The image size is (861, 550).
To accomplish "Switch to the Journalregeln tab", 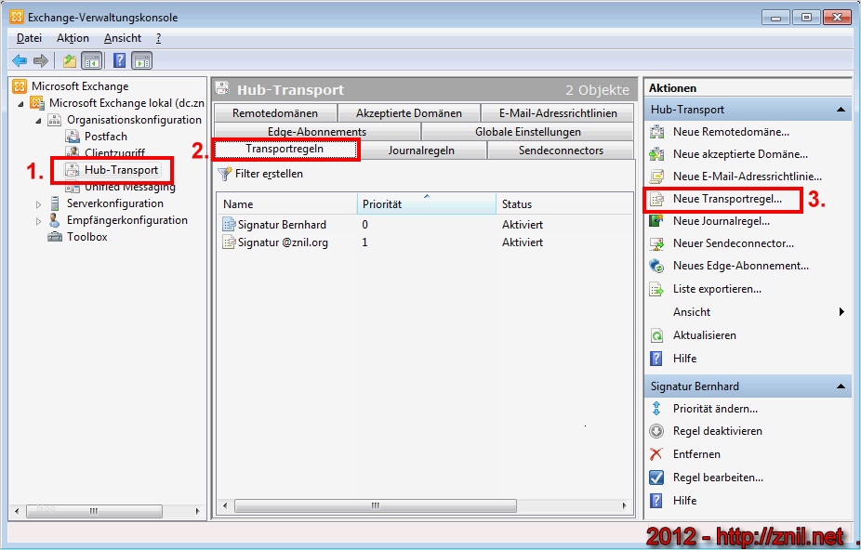I will tap(421, 151).
